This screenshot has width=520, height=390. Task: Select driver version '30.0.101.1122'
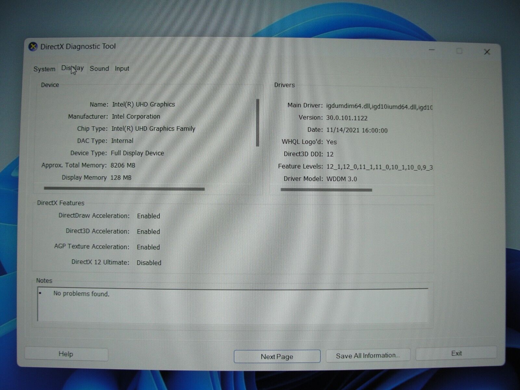tap(347, 118)
